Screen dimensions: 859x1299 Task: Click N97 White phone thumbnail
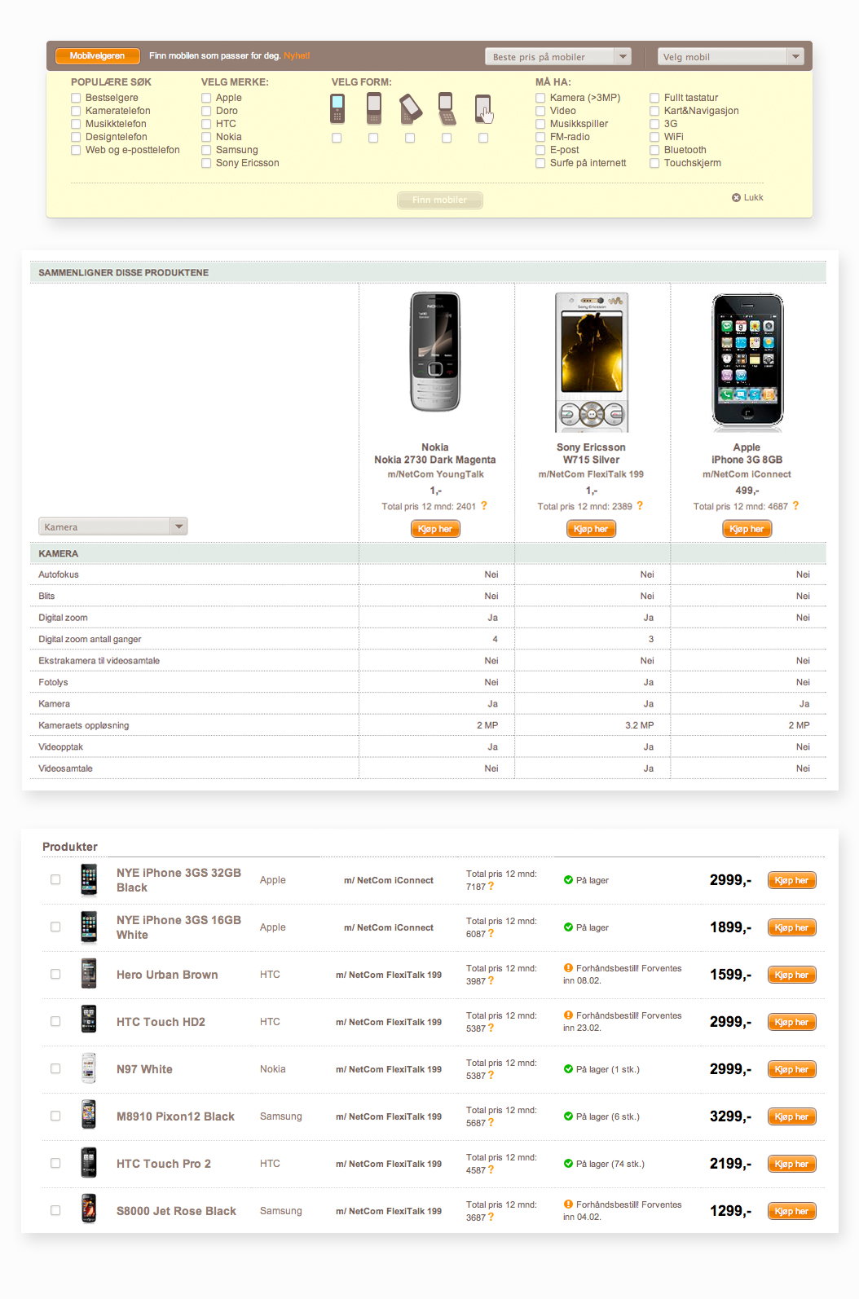point(89,1069)
